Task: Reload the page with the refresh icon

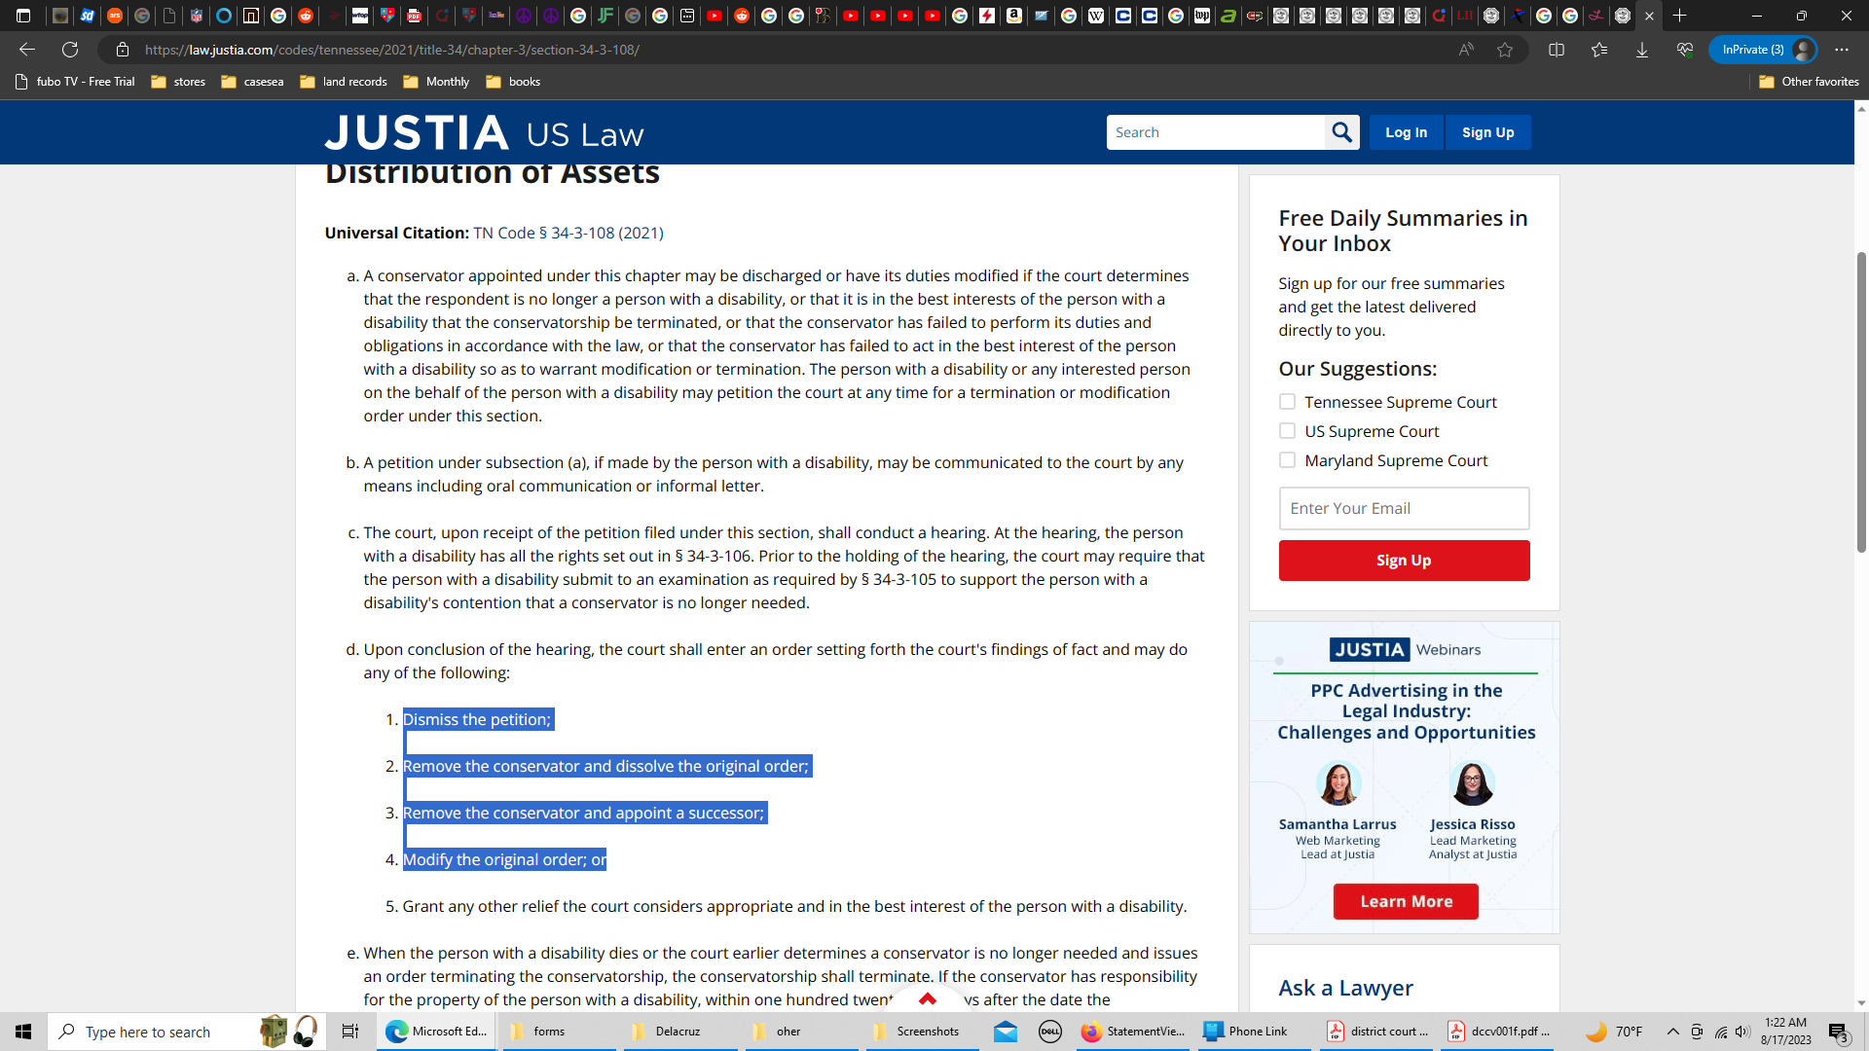Action: pos(70,50)
